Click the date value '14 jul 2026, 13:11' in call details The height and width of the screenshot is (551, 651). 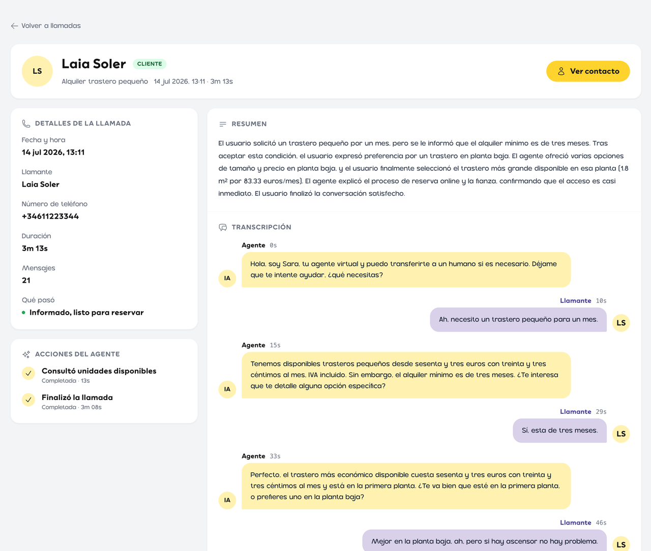pyautogui.click(x=53, y=152)
